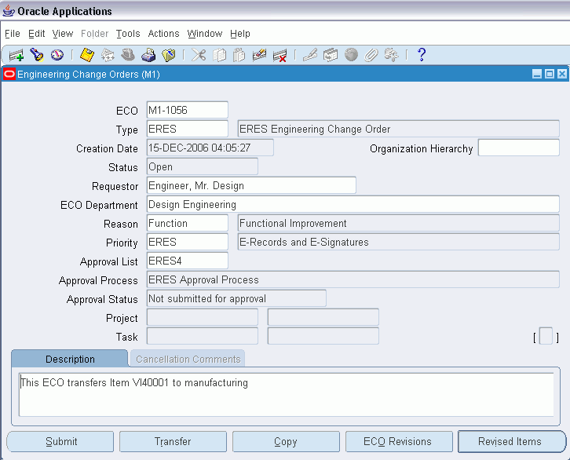
Task: Switch to the Description tab
Action: click(70, 359)
